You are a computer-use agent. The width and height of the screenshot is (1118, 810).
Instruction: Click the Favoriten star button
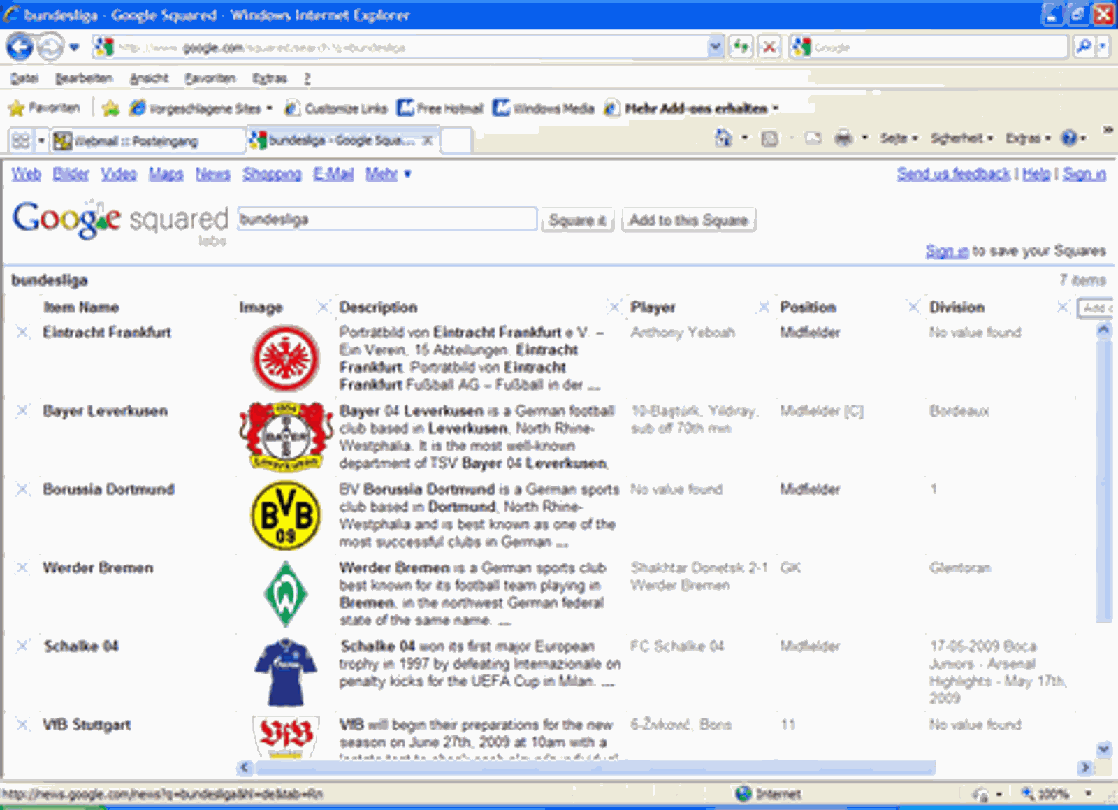(43, 108)
